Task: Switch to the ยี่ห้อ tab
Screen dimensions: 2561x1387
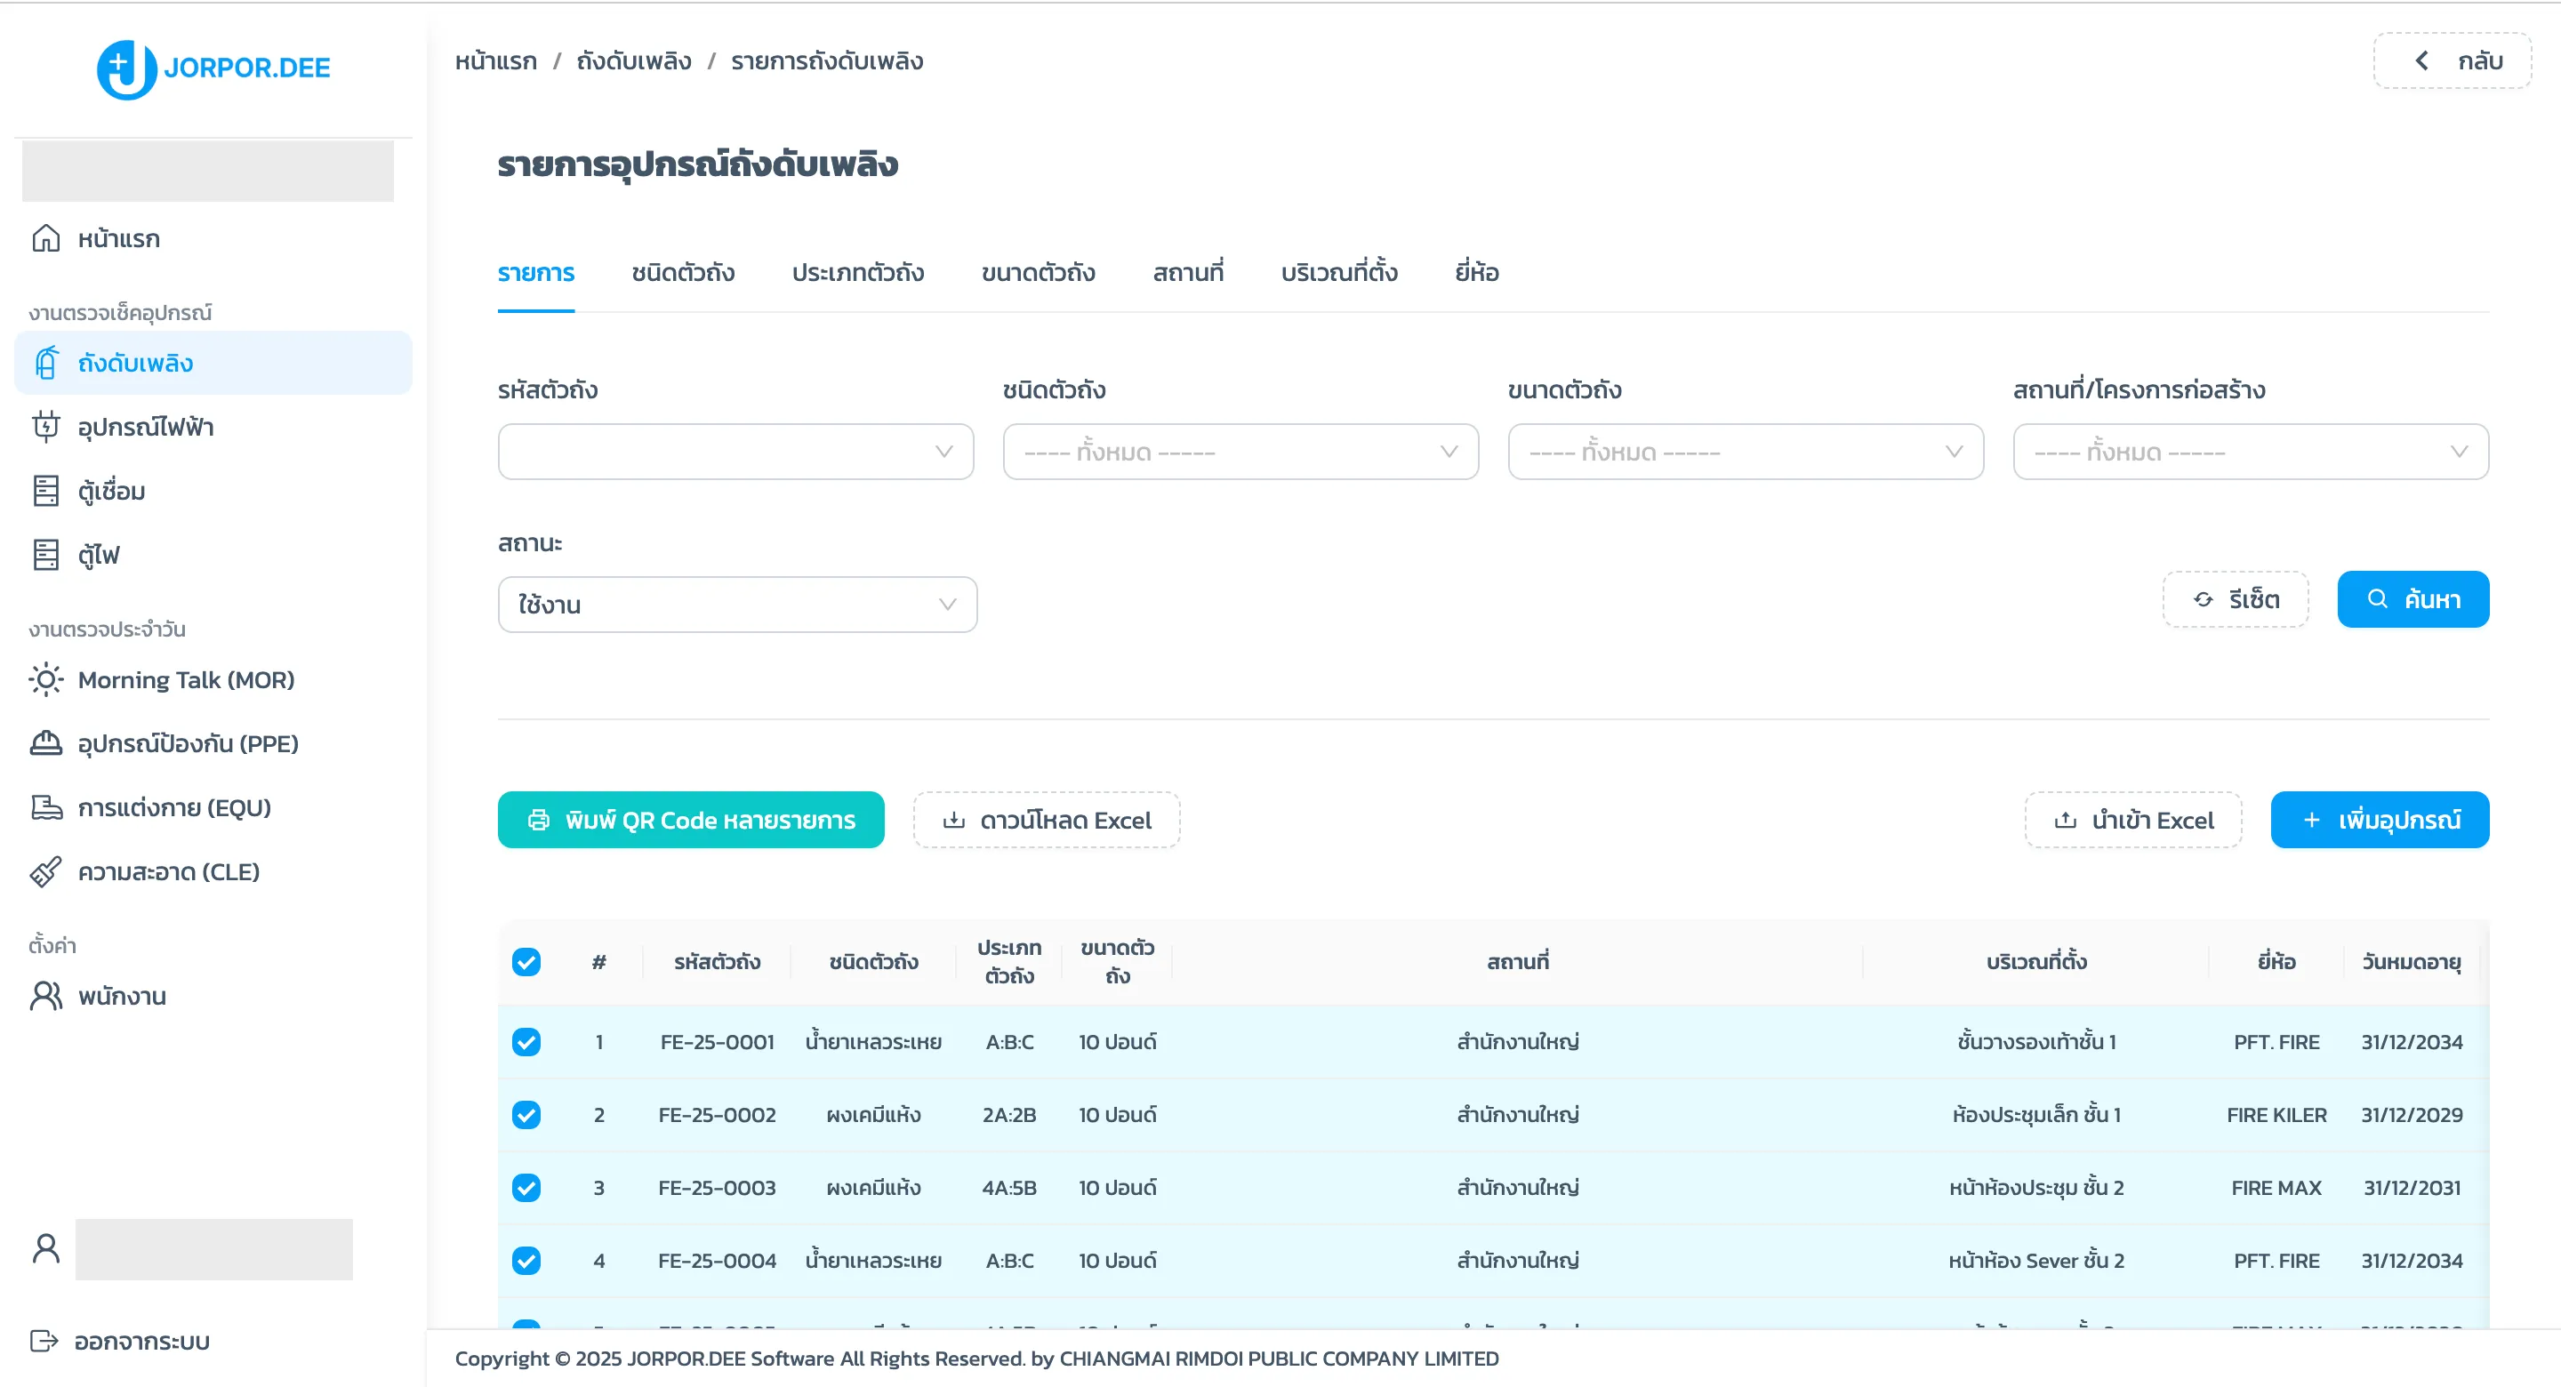Action: coord(1474,272)
